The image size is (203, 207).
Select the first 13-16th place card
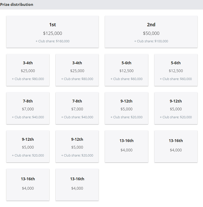(x=126, y=146)
